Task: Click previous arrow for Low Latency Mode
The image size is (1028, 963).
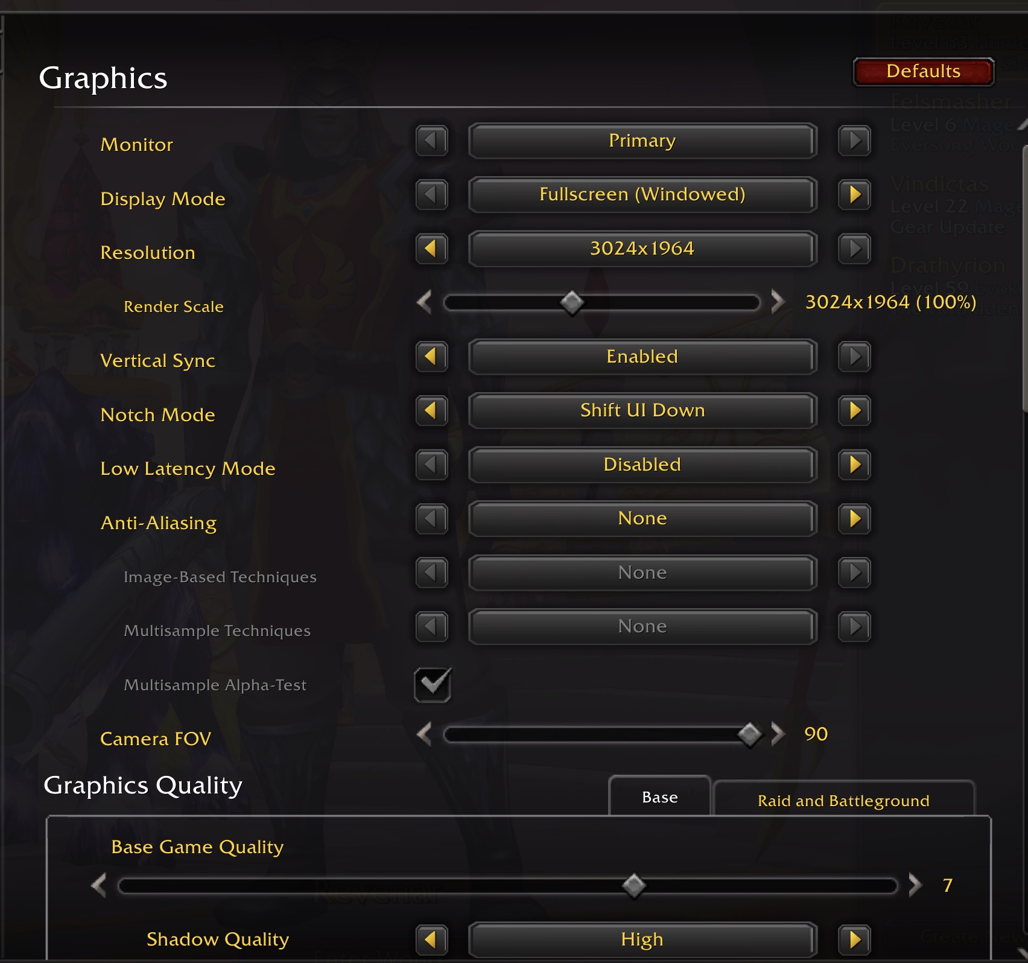Action: pyautogui.click(x=431, y=465)
